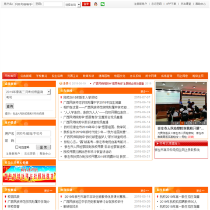210x210 pixels.
Task: Click 更多>> in the 公告新闻 header
Action: [x=145, y=92]
